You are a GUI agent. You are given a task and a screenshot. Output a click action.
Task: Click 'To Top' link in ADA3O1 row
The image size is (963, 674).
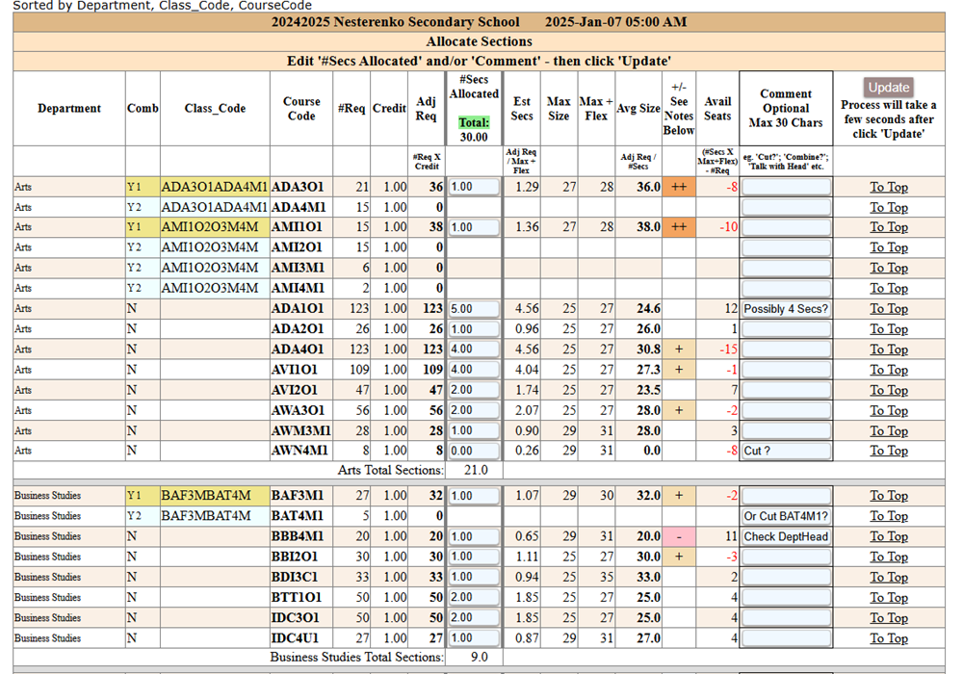click(888, 187)
